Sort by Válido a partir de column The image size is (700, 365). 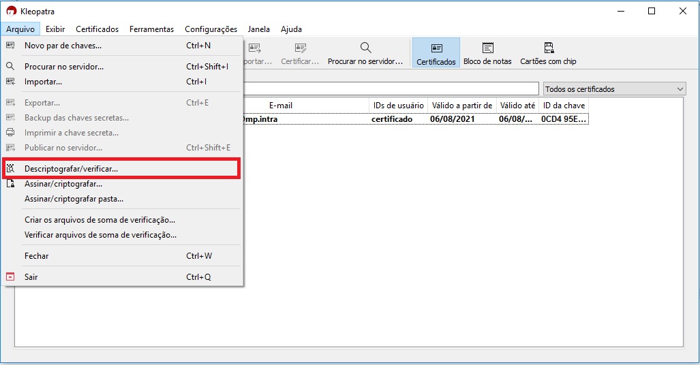(461, 106)
